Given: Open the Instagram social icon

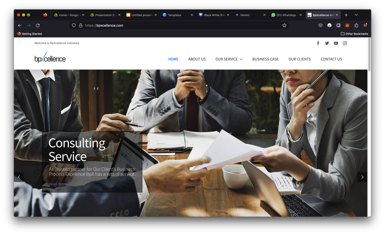Looking at the screenshot, I should click(x=345, y=44).
